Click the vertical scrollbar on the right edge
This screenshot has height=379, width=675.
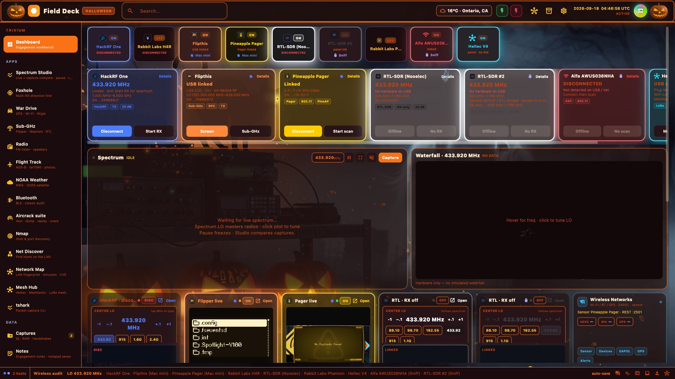[x=667, y=114]
